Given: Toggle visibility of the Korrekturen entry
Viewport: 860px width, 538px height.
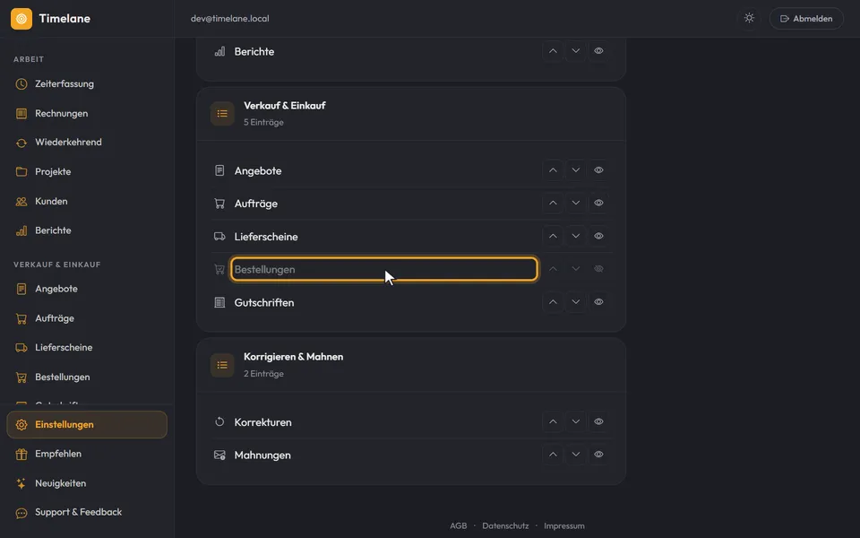Looking at the screenshot, I should pyautogui.click(x=598, y=421).
